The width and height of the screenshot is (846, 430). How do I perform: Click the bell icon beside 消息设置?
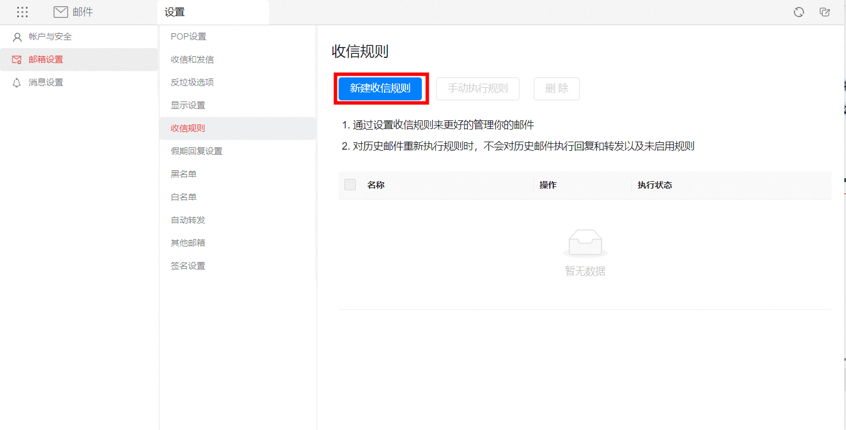tap(17, 83)
